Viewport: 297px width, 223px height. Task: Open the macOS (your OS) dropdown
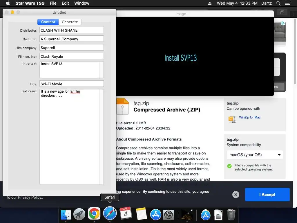(255, 155)
